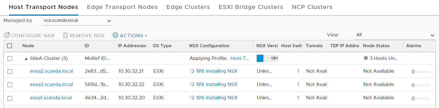Click the installing spinner icon for esxa1
Screen dimensions: 439x108
point(192,98)
